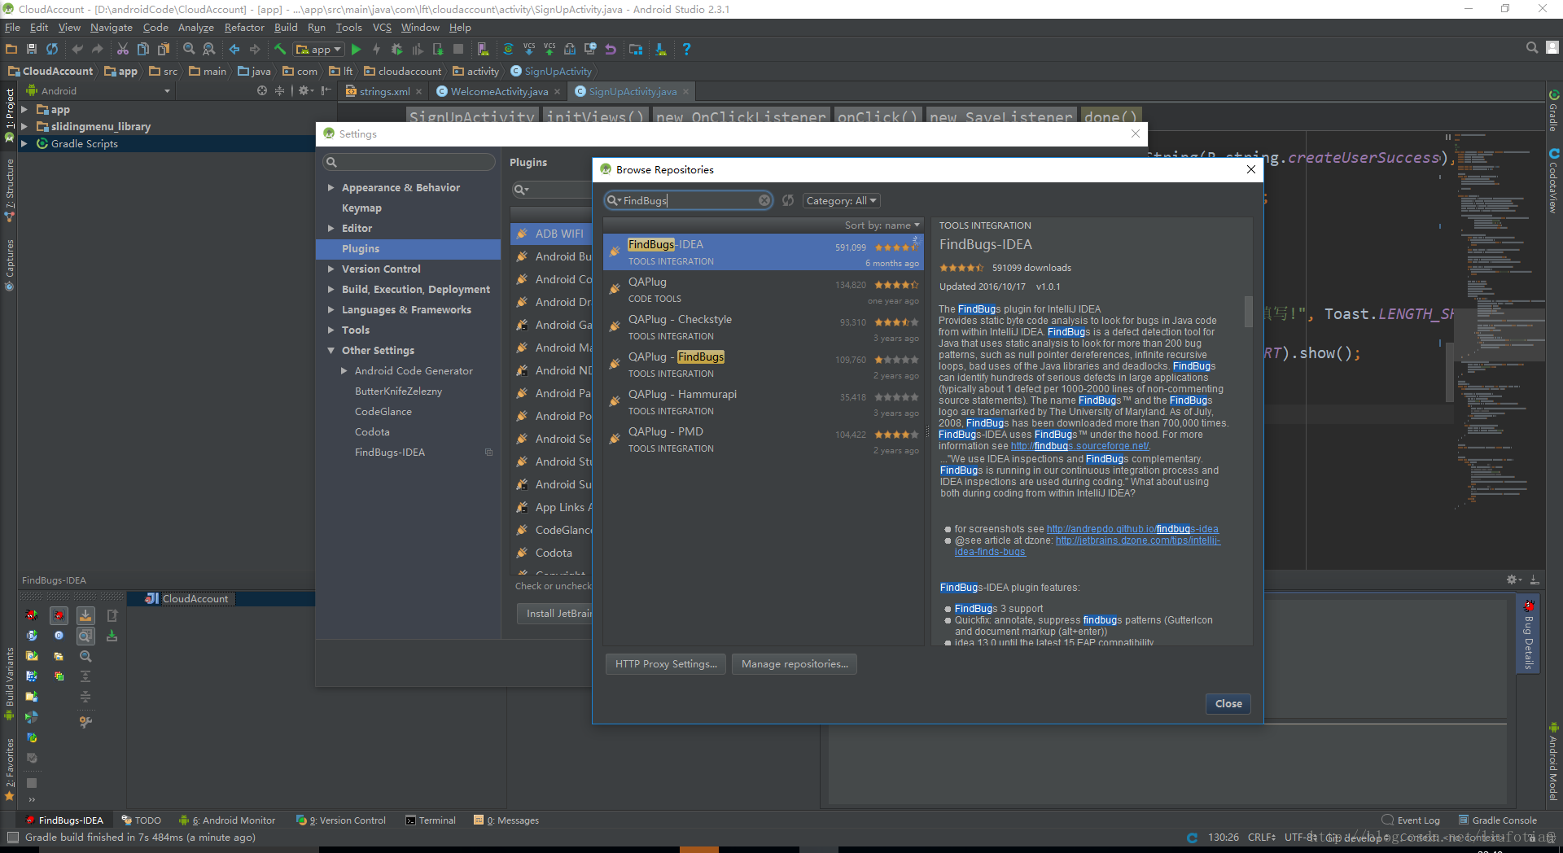Toggle FindBugs preview selected bug button
The image size is (1563, 853).
point(85,636)
